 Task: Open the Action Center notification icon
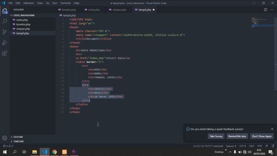[x=271, y=152]
